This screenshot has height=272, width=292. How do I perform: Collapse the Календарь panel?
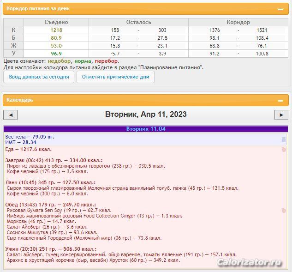click(x=280, y=100)
